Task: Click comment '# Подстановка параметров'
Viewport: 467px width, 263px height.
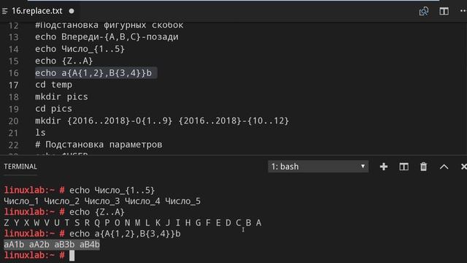Action: [99, 145]
